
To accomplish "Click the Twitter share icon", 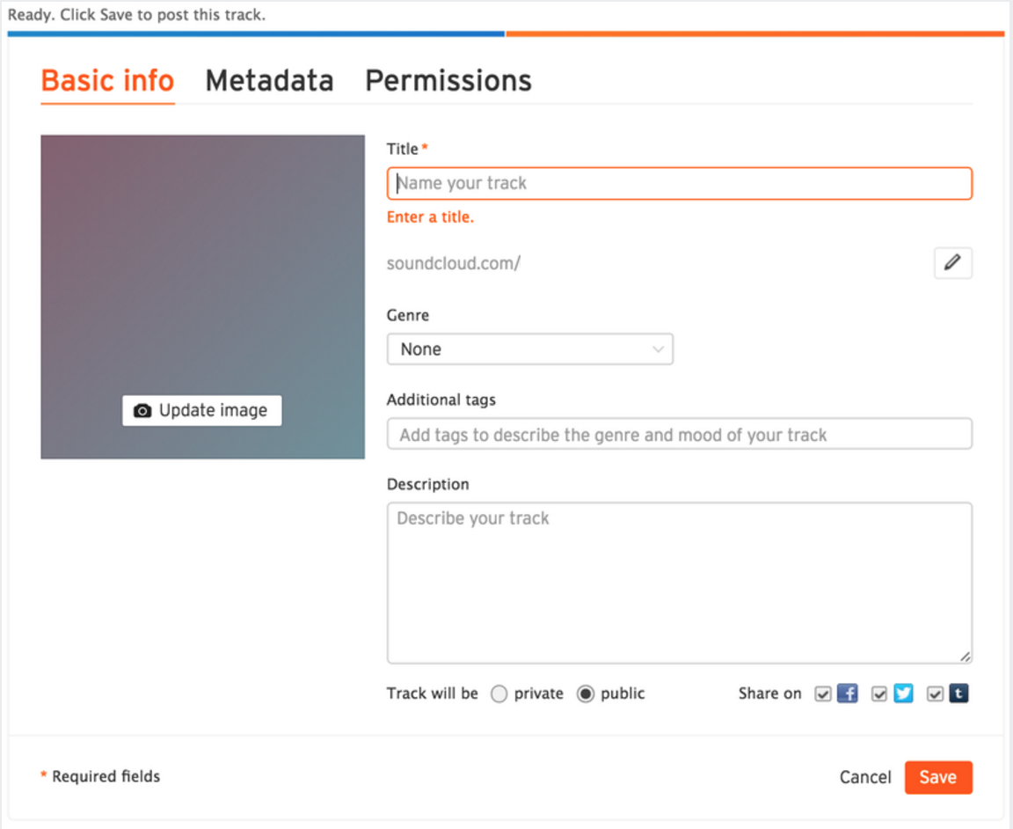I will pyautogui.click(x=903, y=693).
